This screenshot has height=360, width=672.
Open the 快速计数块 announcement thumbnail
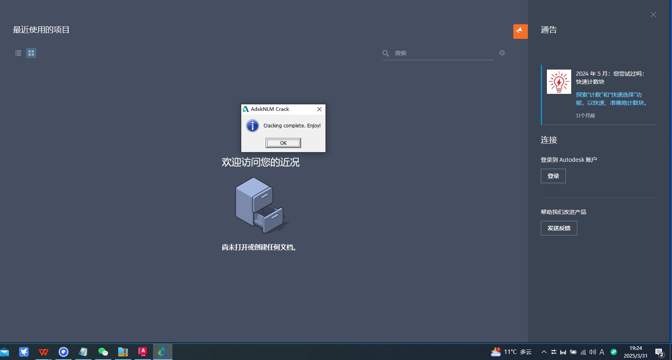(559, 82)
